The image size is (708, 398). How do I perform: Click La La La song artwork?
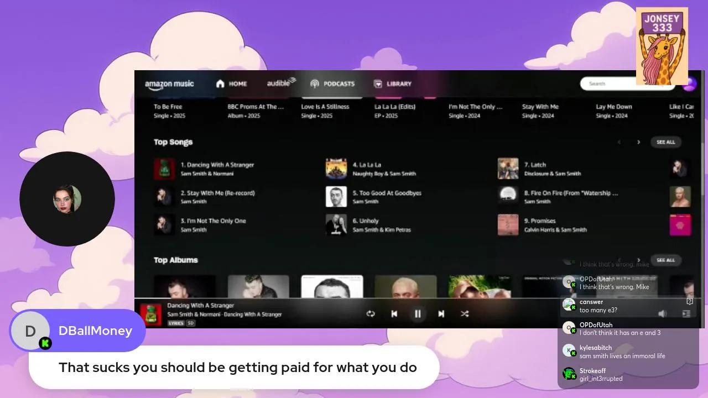point(336,169)
